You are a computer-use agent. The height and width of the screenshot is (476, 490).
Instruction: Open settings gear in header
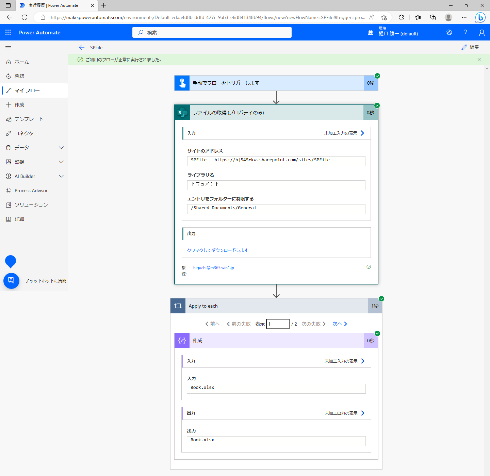[x=449, y=32]
